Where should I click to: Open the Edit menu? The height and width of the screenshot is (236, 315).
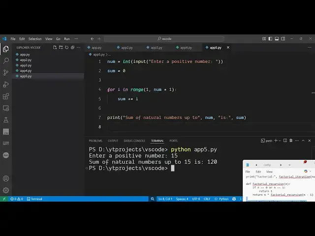tap(22, 39)
